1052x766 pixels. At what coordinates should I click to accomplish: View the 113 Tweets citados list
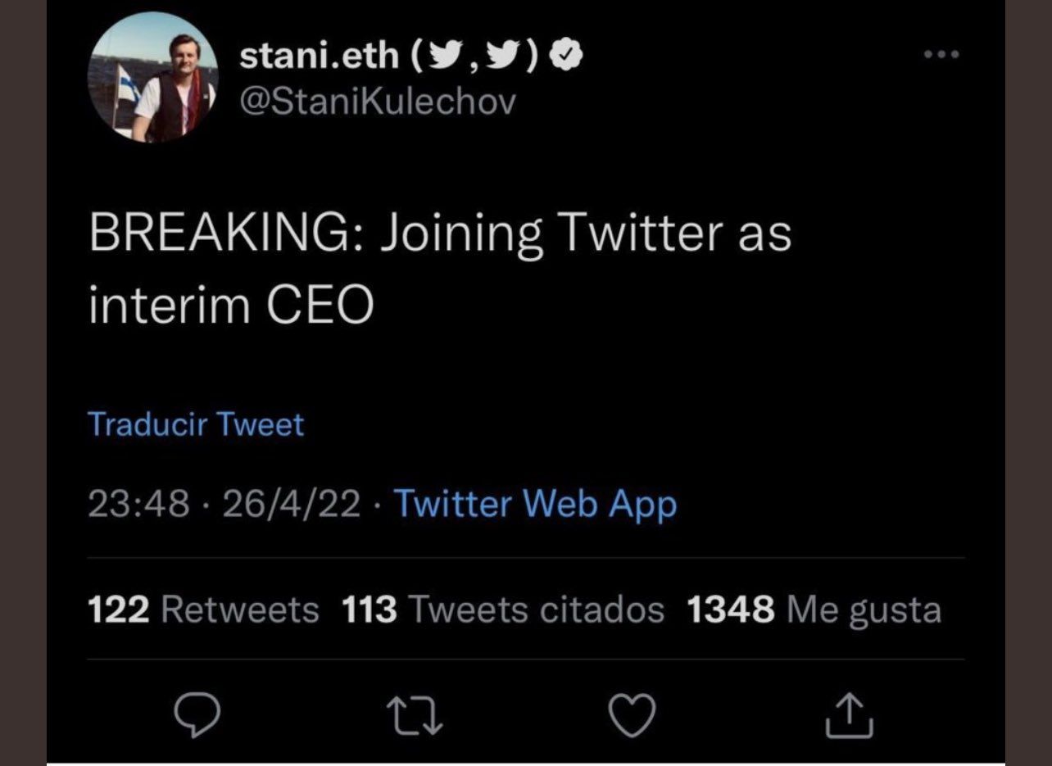tap(502, 610)
